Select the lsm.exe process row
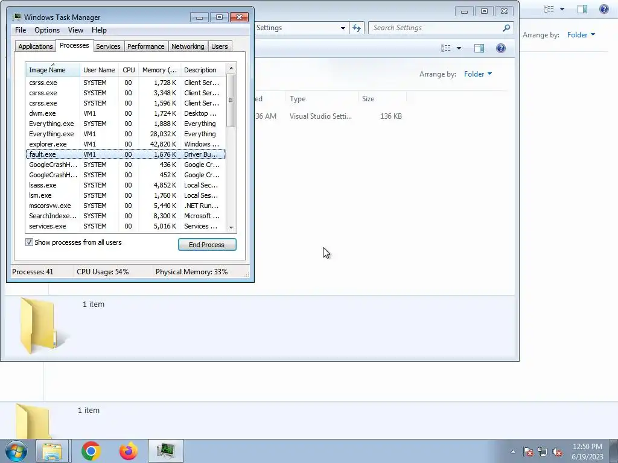This screenshot has width=618, height=463. [x=126, y=195]
